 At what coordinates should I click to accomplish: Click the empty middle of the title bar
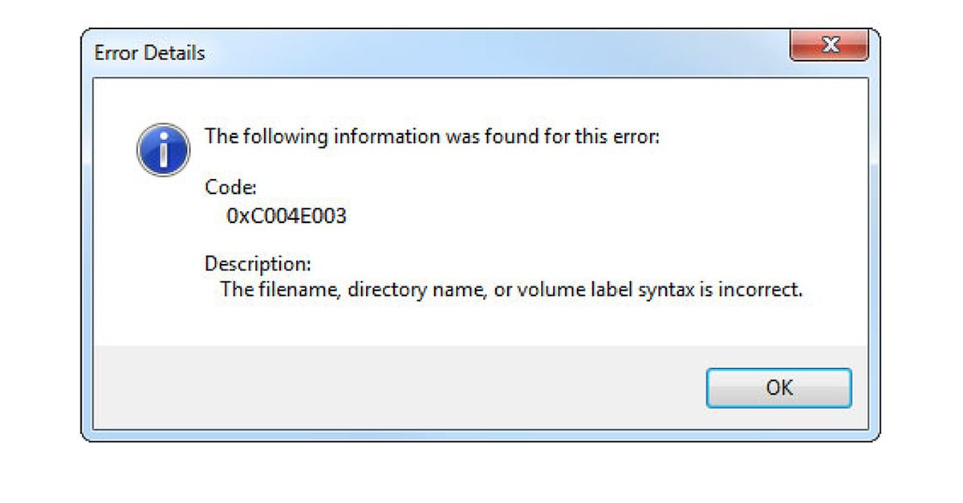tap(481, 53)
